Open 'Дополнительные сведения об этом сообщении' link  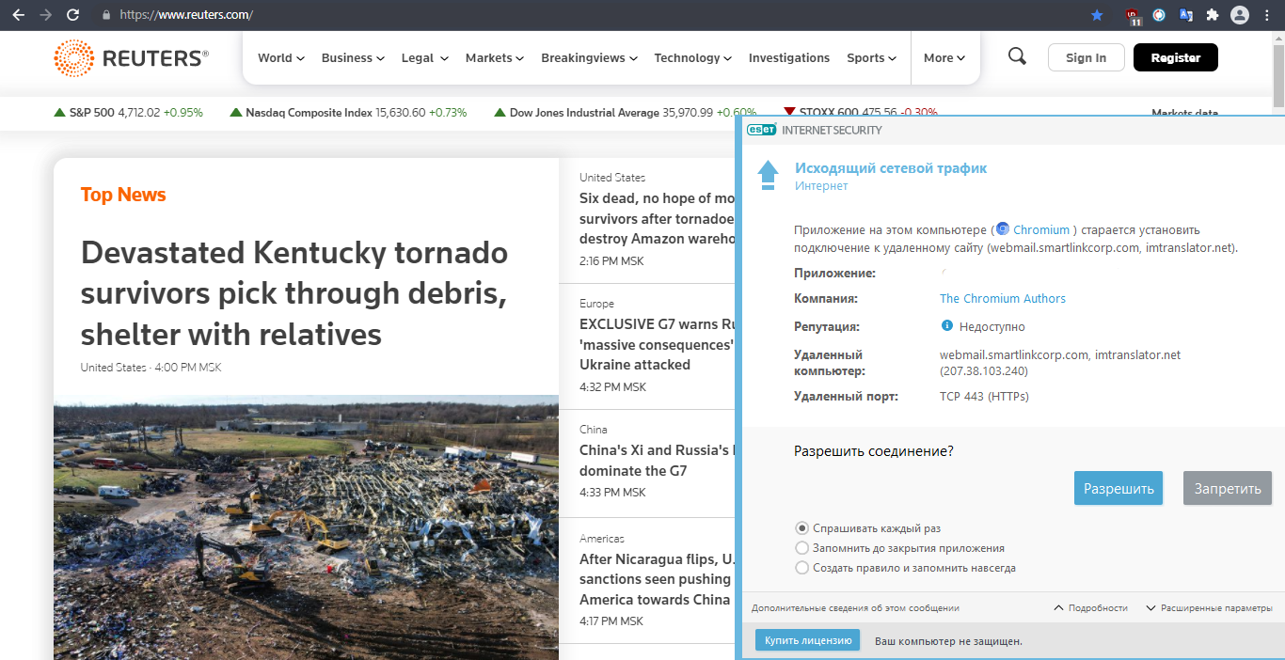coord(855,608)
